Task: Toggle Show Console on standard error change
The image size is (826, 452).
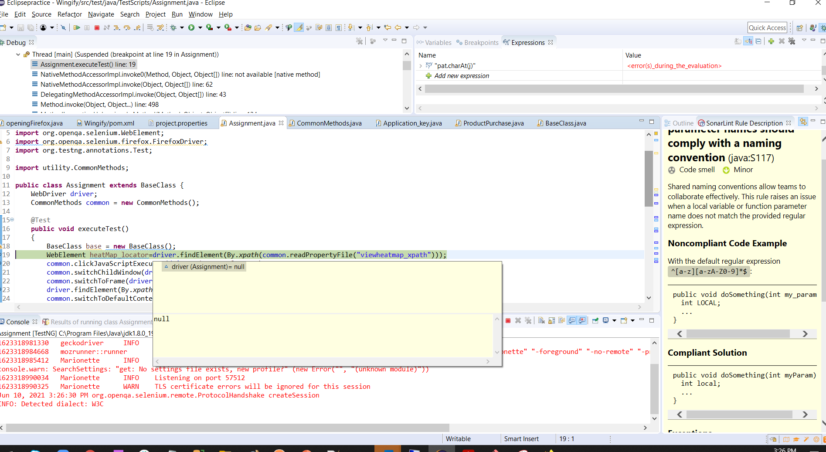Action: click(582, 321)
